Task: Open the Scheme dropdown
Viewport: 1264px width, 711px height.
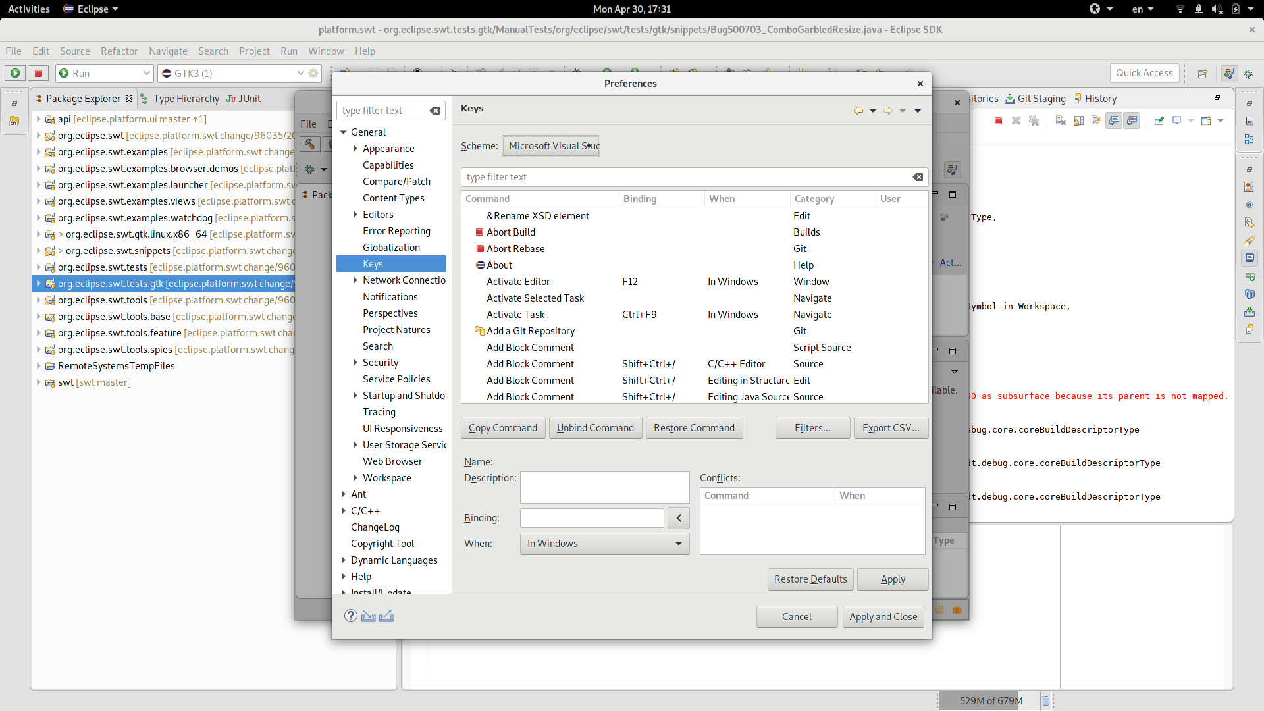Action: point(551,146)
